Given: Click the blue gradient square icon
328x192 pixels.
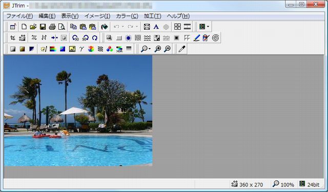Looking at the screenshot, I should 63,49.
